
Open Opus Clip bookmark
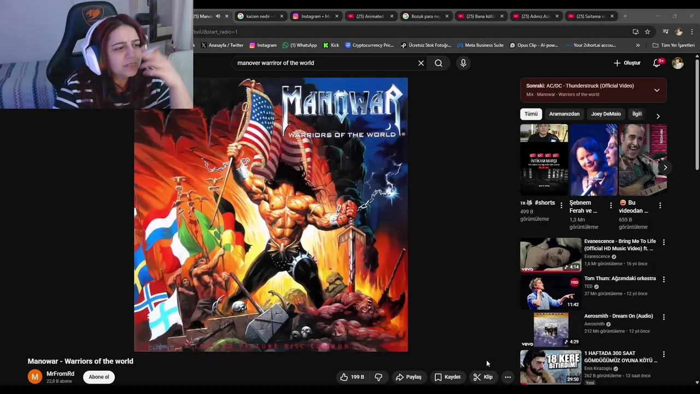[534, 45]
